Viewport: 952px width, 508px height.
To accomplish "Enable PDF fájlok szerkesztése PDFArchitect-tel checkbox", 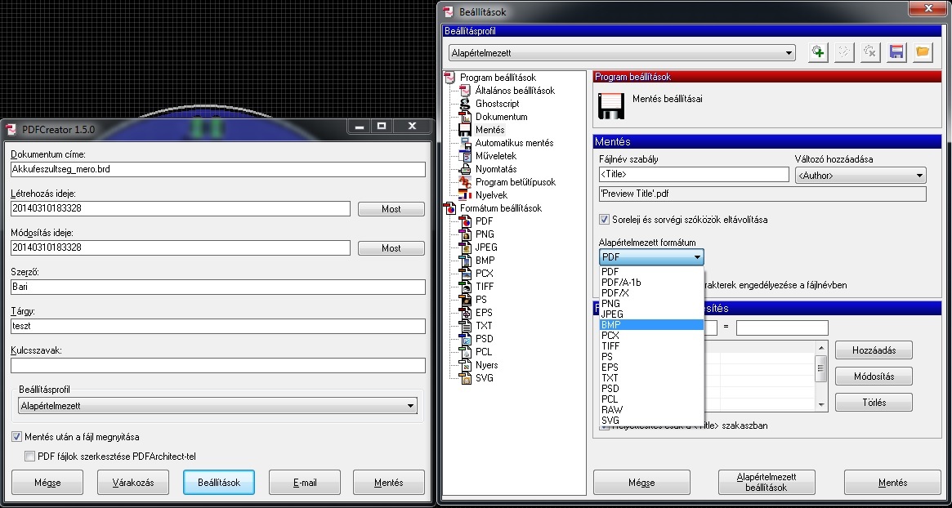I will click(x=29, y=456).
